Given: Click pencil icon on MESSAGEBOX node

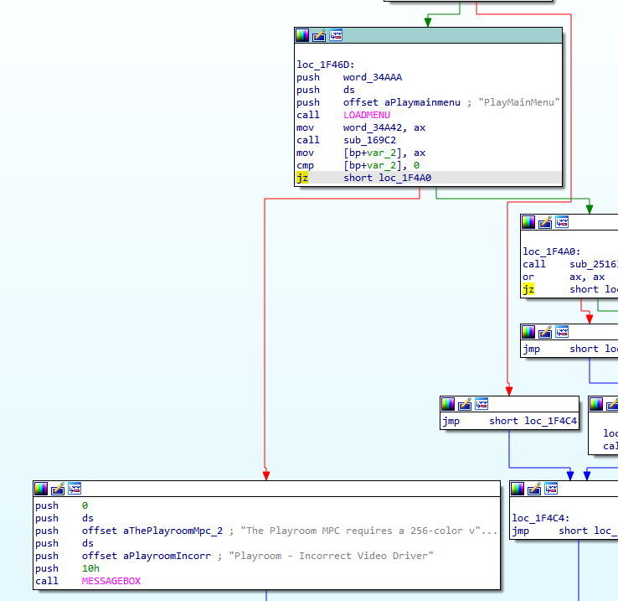Looking at the screenshot, I should point(58,489).
